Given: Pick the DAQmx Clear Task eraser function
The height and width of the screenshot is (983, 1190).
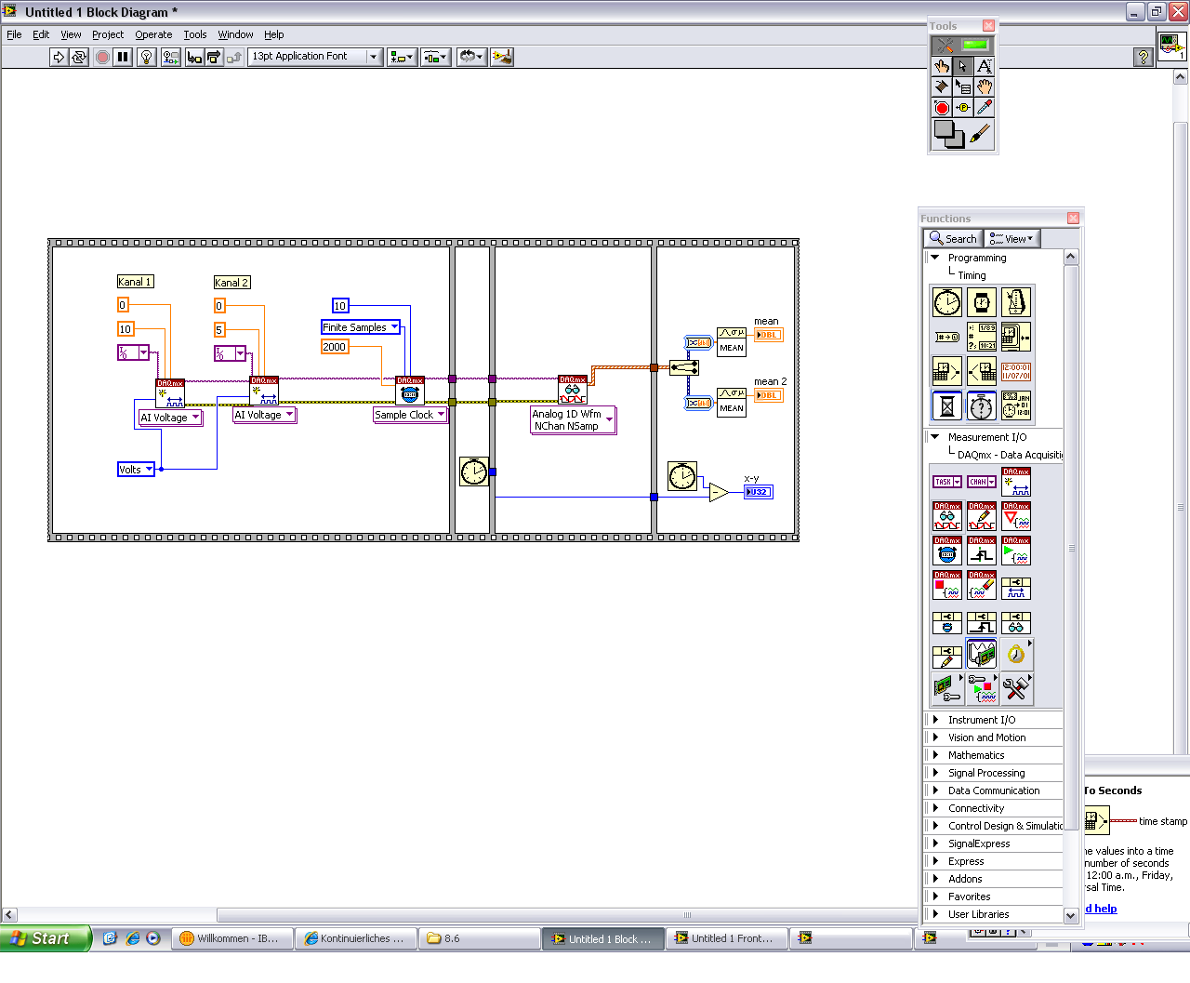Looking at the screenshot, I should [x=982, y=585].
